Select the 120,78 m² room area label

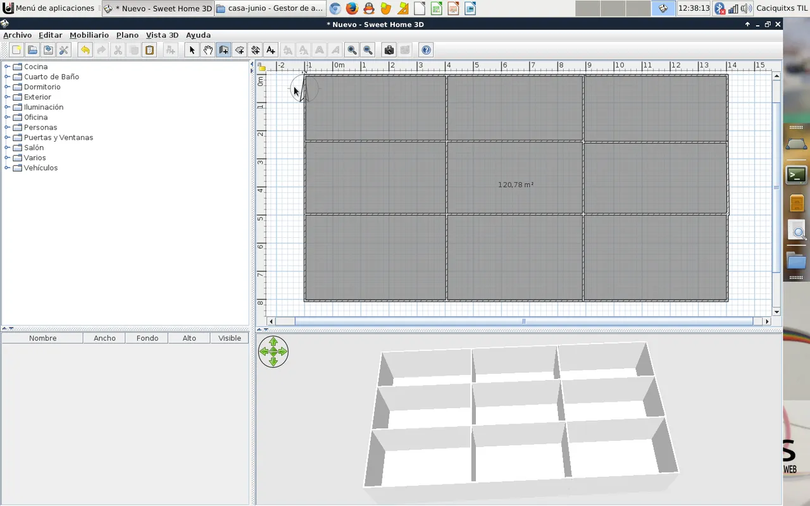[516, 185]
